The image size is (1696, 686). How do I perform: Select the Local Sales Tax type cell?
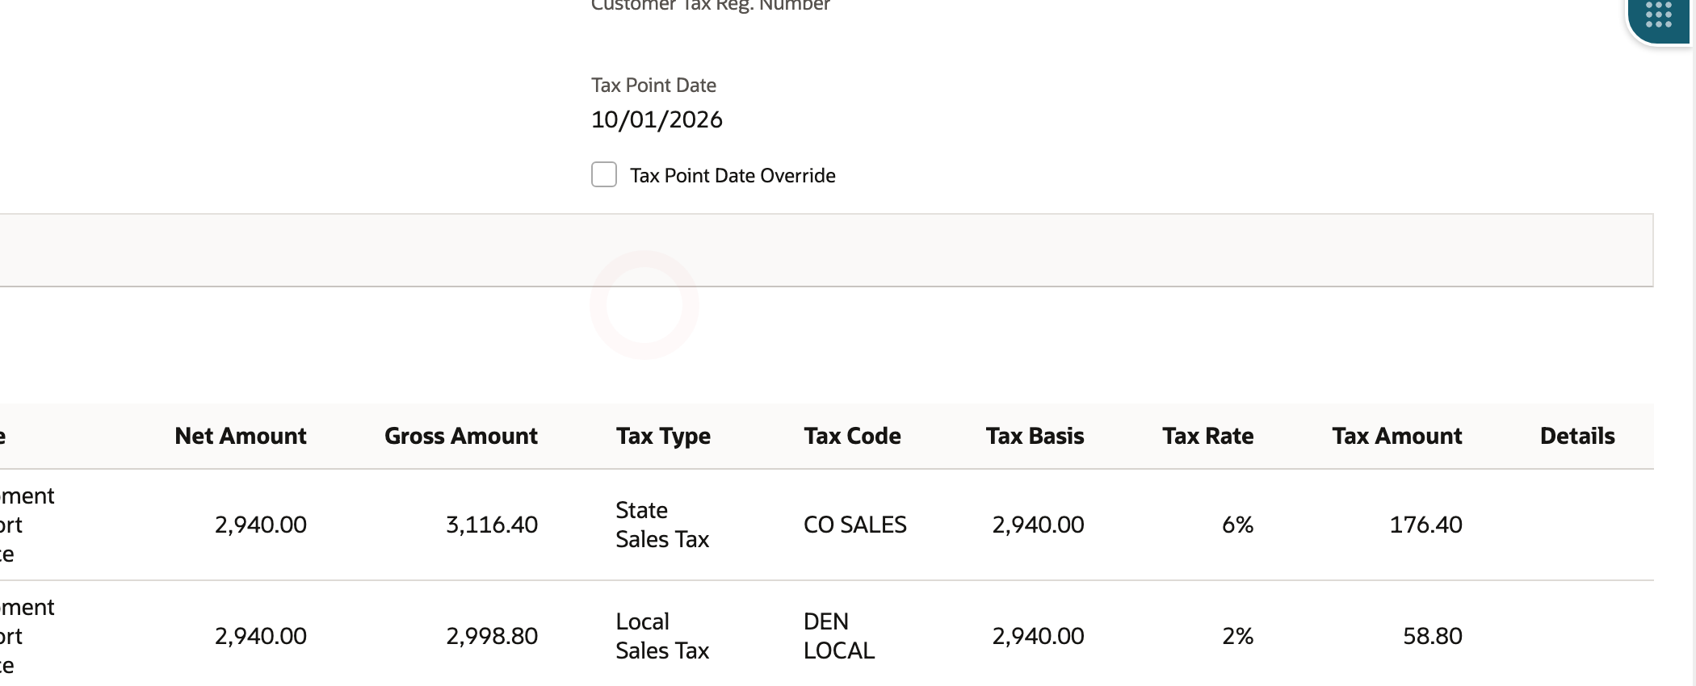coord(662,636)
